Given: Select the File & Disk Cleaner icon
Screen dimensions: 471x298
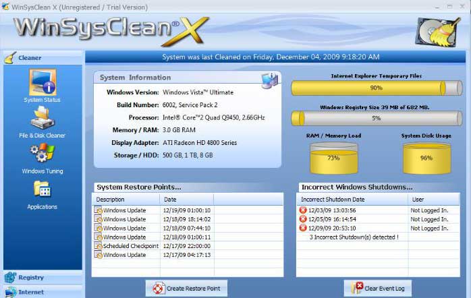Looking at the screenshot, I should point(42,119).
